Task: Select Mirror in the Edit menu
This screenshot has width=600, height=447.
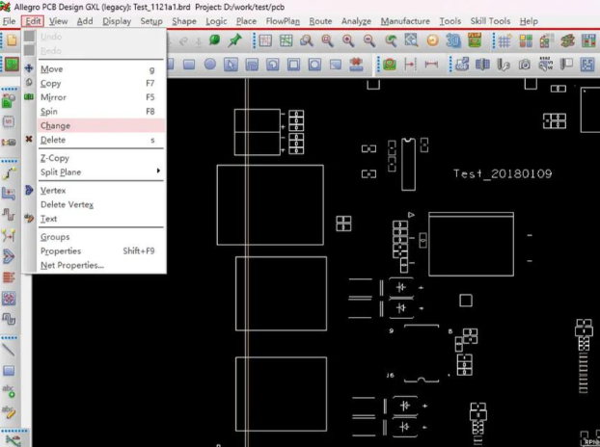Action: (53, 97)
